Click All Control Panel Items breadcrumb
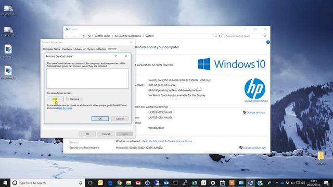Screen dimensions: 333x187 point(127,36)
